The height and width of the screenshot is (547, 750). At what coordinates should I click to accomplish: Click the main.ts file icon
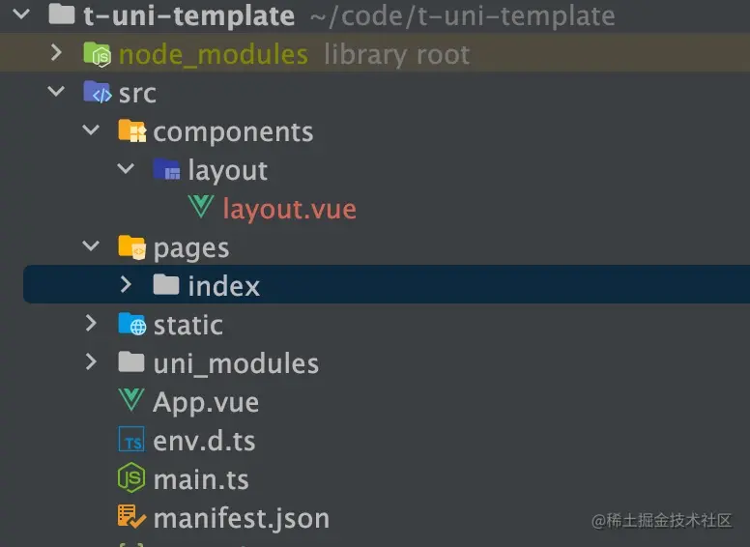tap(131, 478)
